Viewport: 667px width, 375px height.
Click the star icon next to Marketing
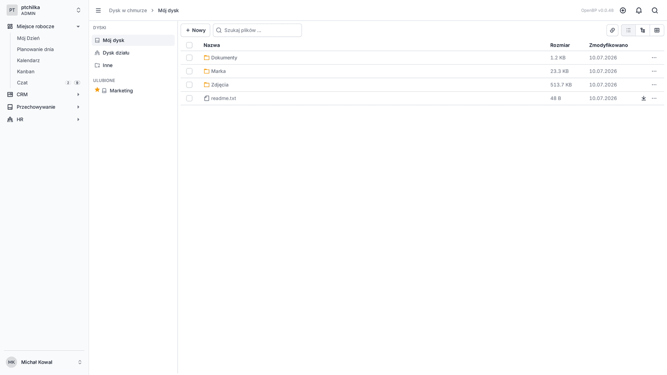coord(97,90)
